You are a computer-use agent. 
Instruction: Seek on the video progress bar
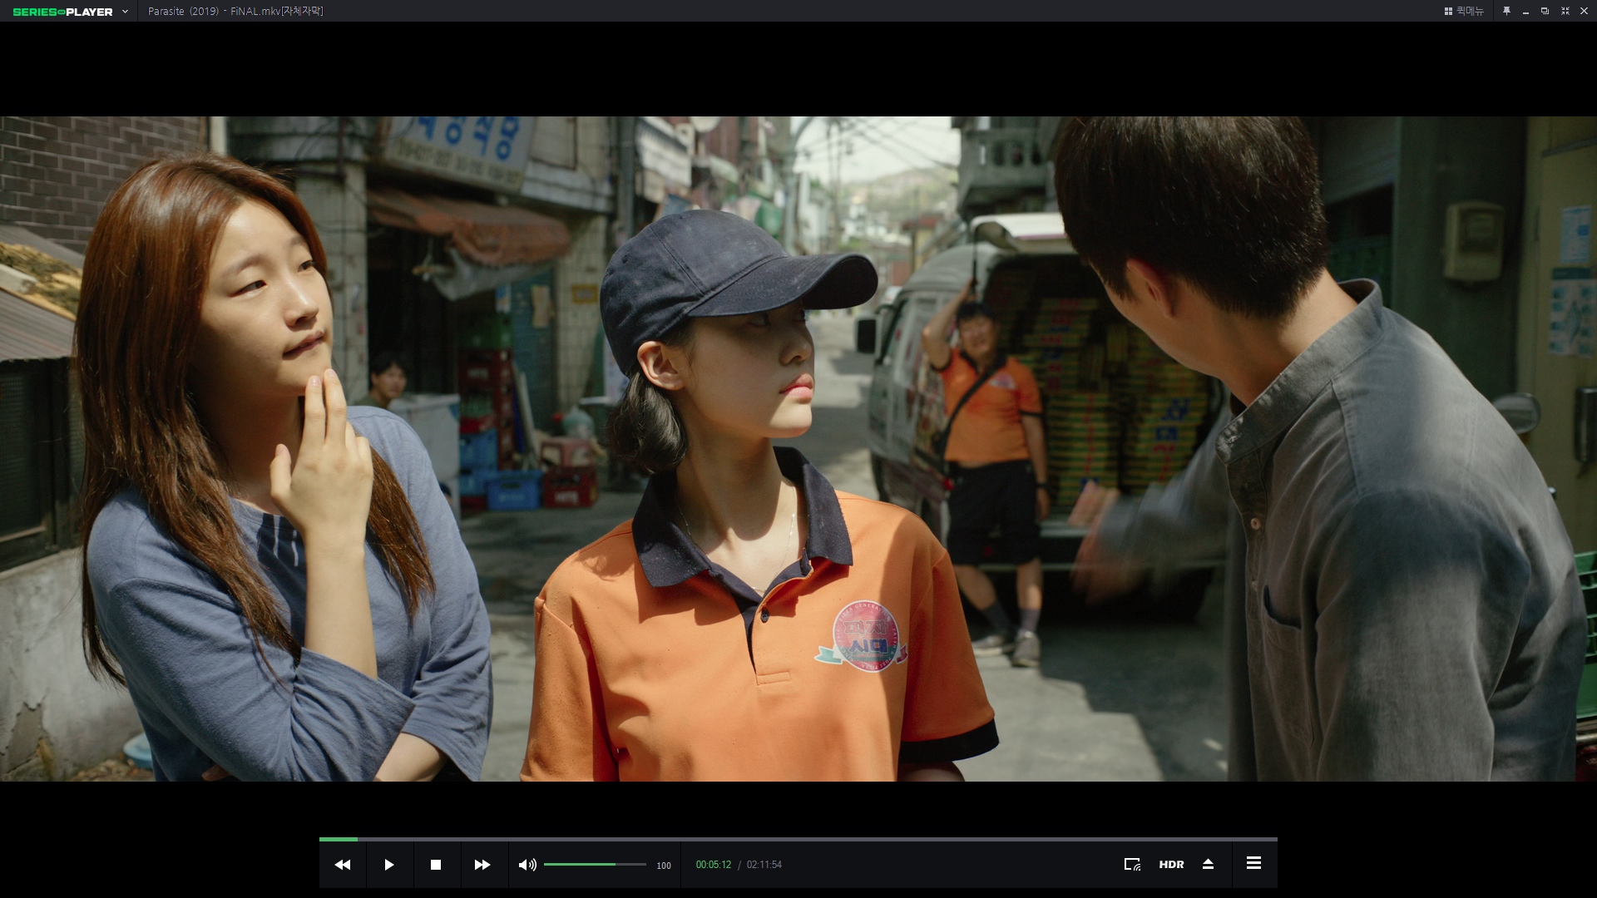tap(798, 839)
